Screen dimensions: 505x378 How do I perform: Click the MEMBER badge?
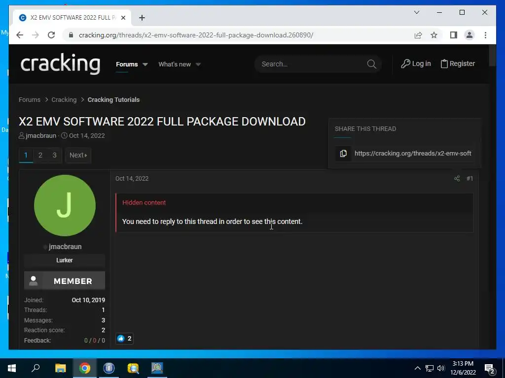(x=65, y=281)
